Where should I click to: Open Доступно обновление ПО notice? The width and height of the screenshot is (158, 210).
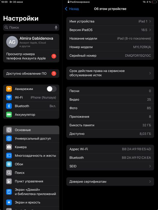(31, 73)
